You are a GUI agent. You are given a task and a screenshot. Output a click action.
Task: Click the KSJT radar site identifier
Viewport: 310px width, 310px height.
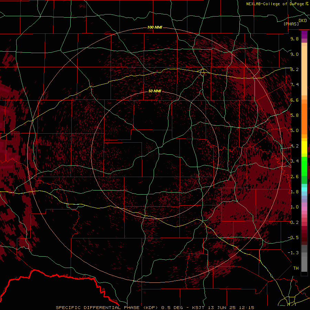[198, 308]
